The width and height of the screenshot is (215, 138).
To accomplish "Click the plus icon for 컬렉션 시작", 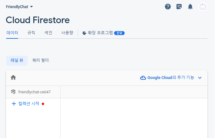I will click(x=14, y=104).
